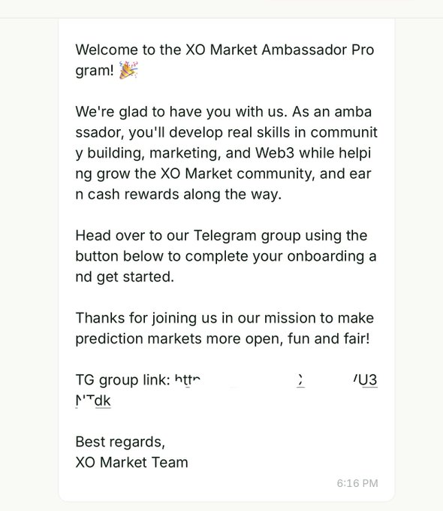Image resolution: width=443 pixels, height=511 pixels.
Task: Select the 6:16 PM message timestamp
Action: (x=357, y=483)
